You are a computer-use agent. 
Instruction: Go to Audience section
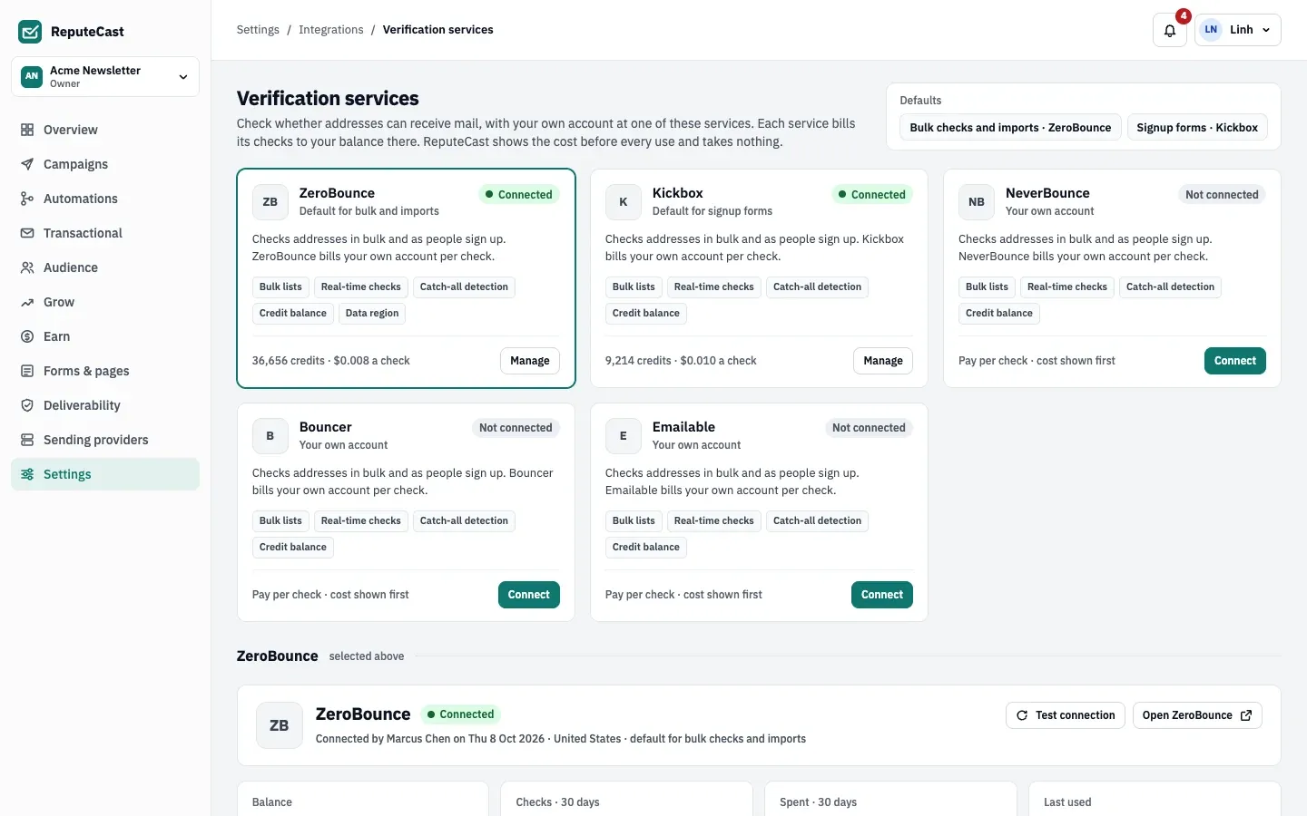[x=105, y=267]
